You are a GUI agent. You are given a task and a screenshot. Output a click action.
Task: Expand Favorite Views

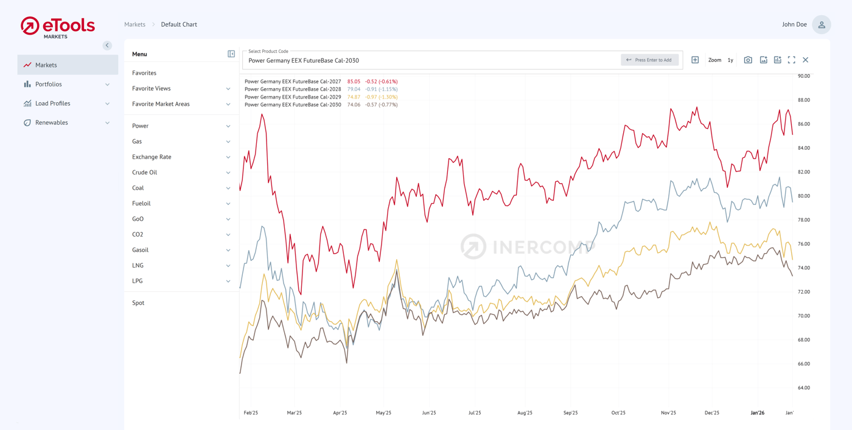181,89
